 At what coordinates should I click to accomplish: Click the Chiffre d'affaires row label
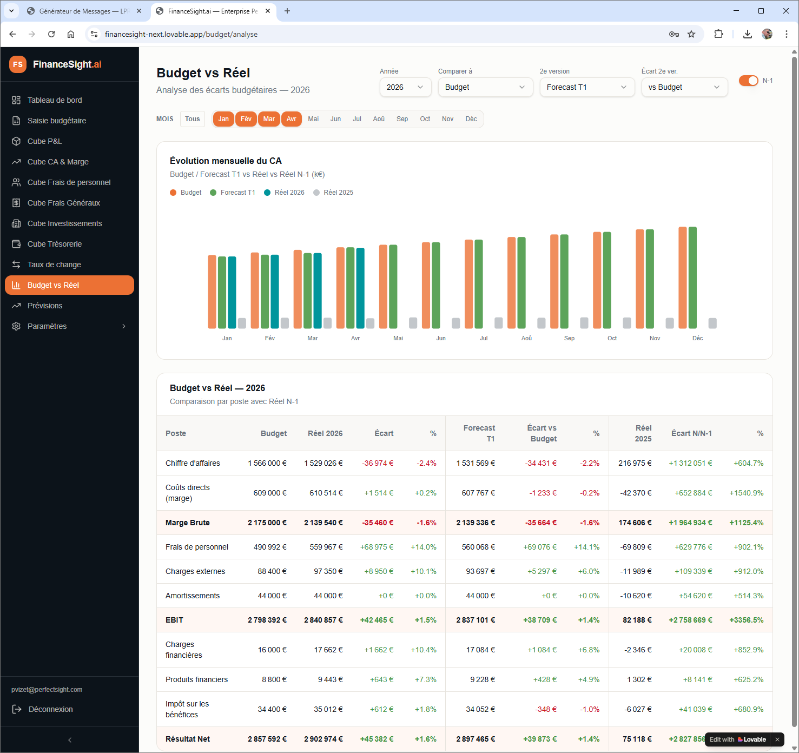pos(193,463)
